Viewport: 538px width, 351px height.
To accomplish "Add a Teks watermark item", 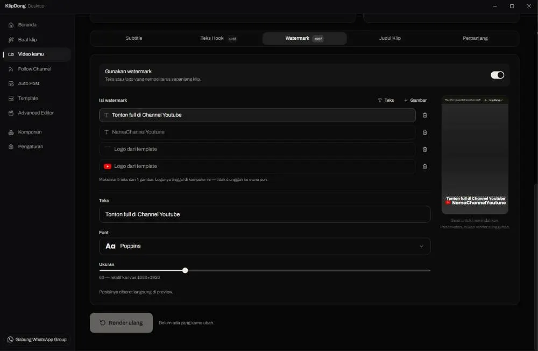I will pos(386,100).
